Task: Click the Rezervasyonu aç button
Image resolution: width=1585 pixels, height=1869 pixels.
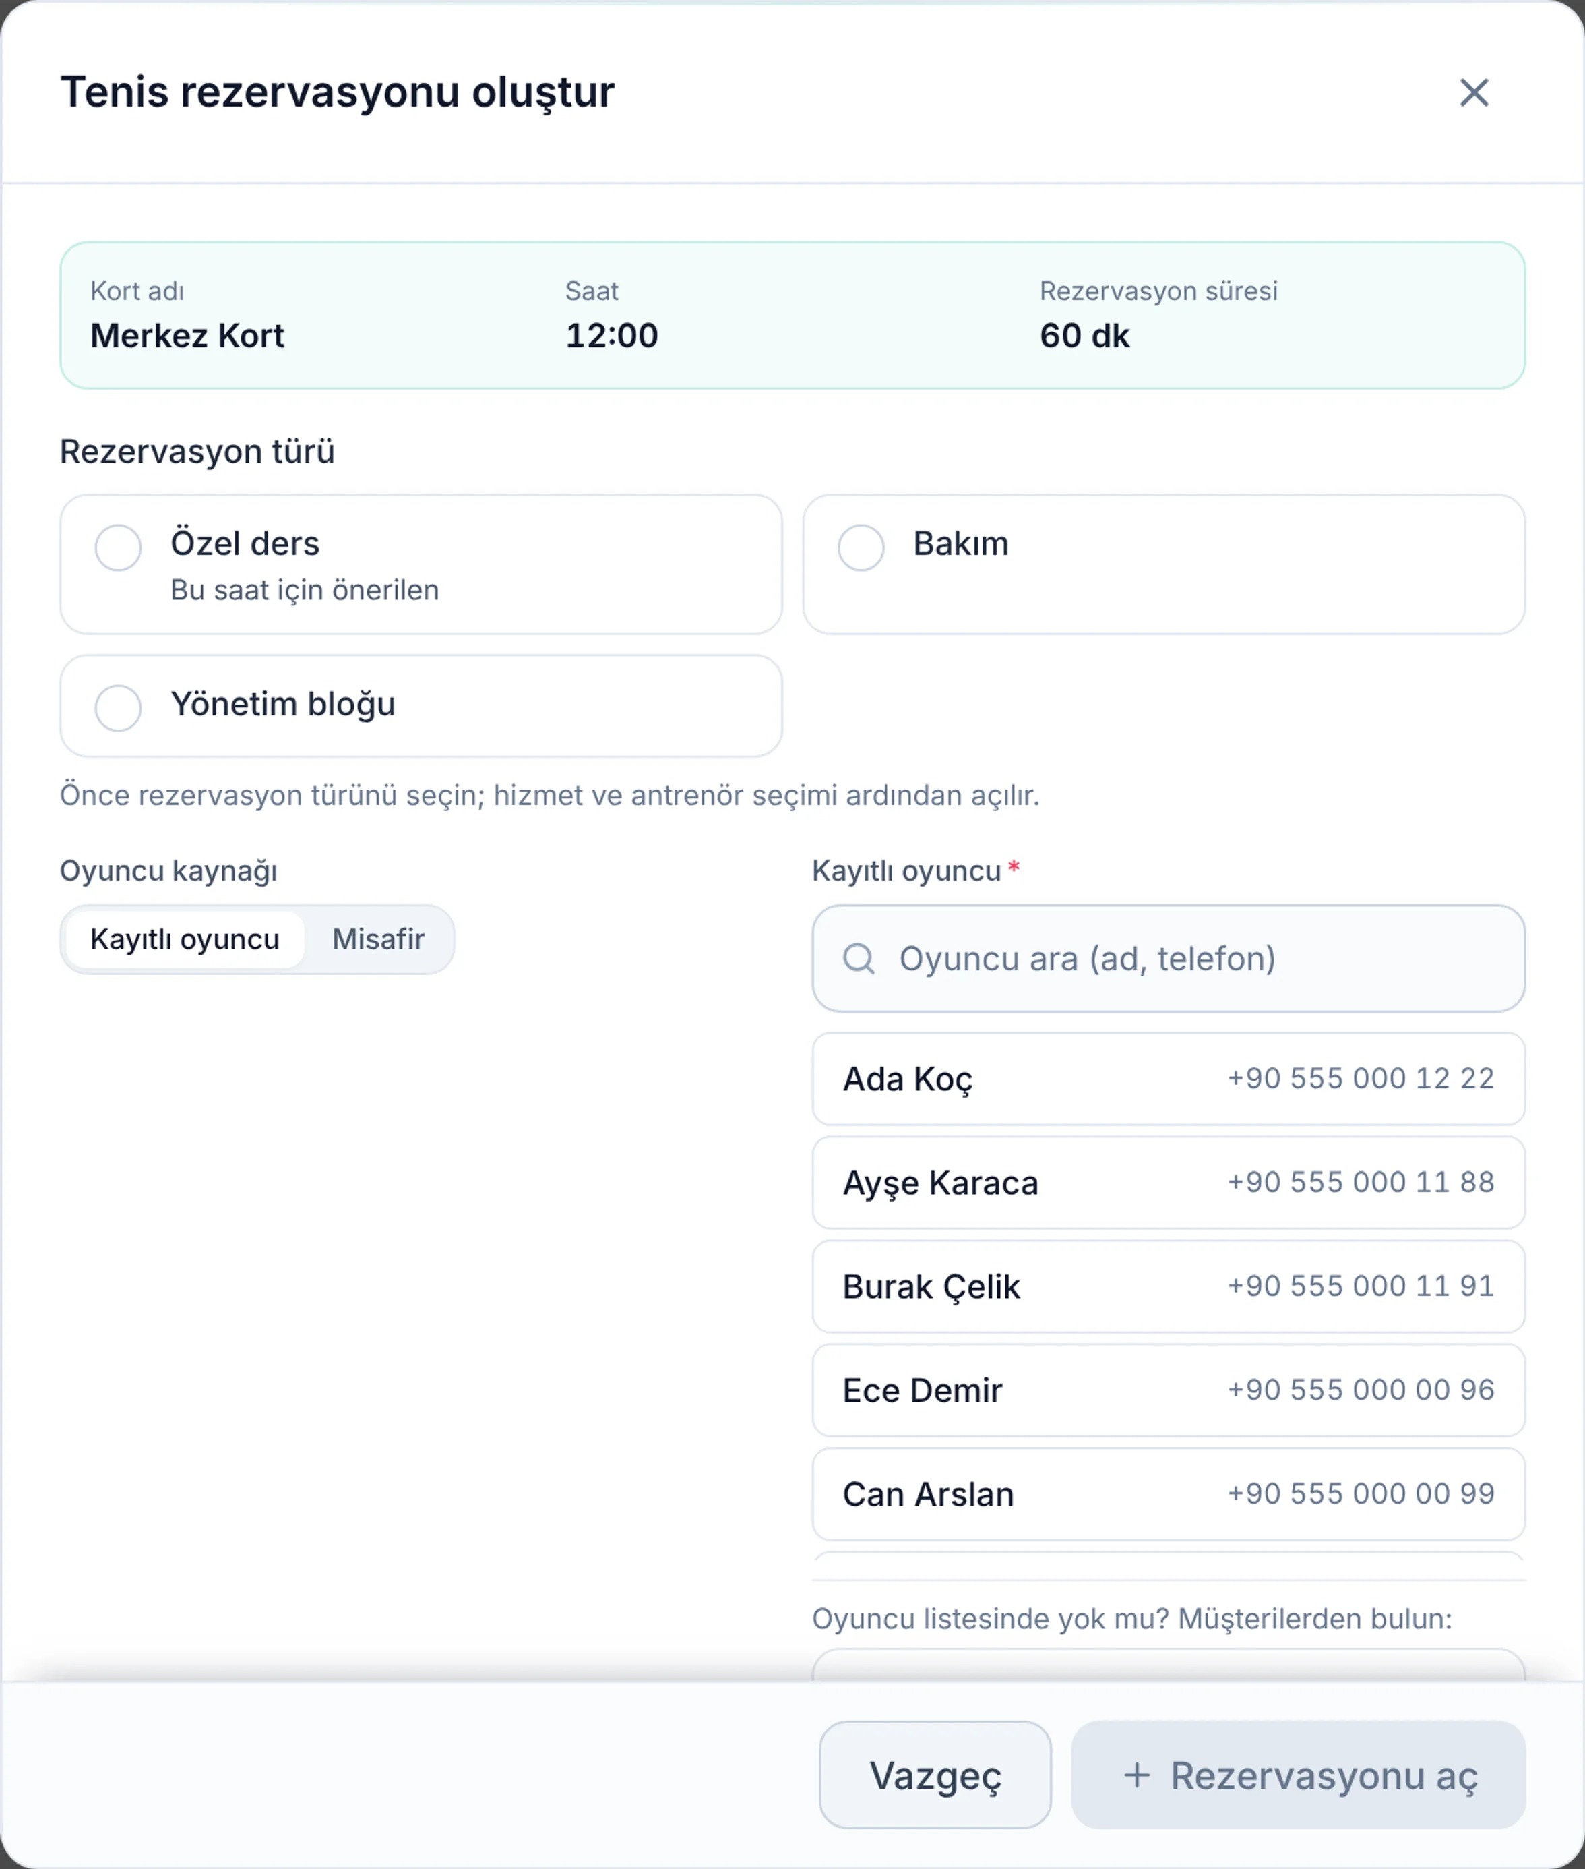Action: tap(1299, 1775)
